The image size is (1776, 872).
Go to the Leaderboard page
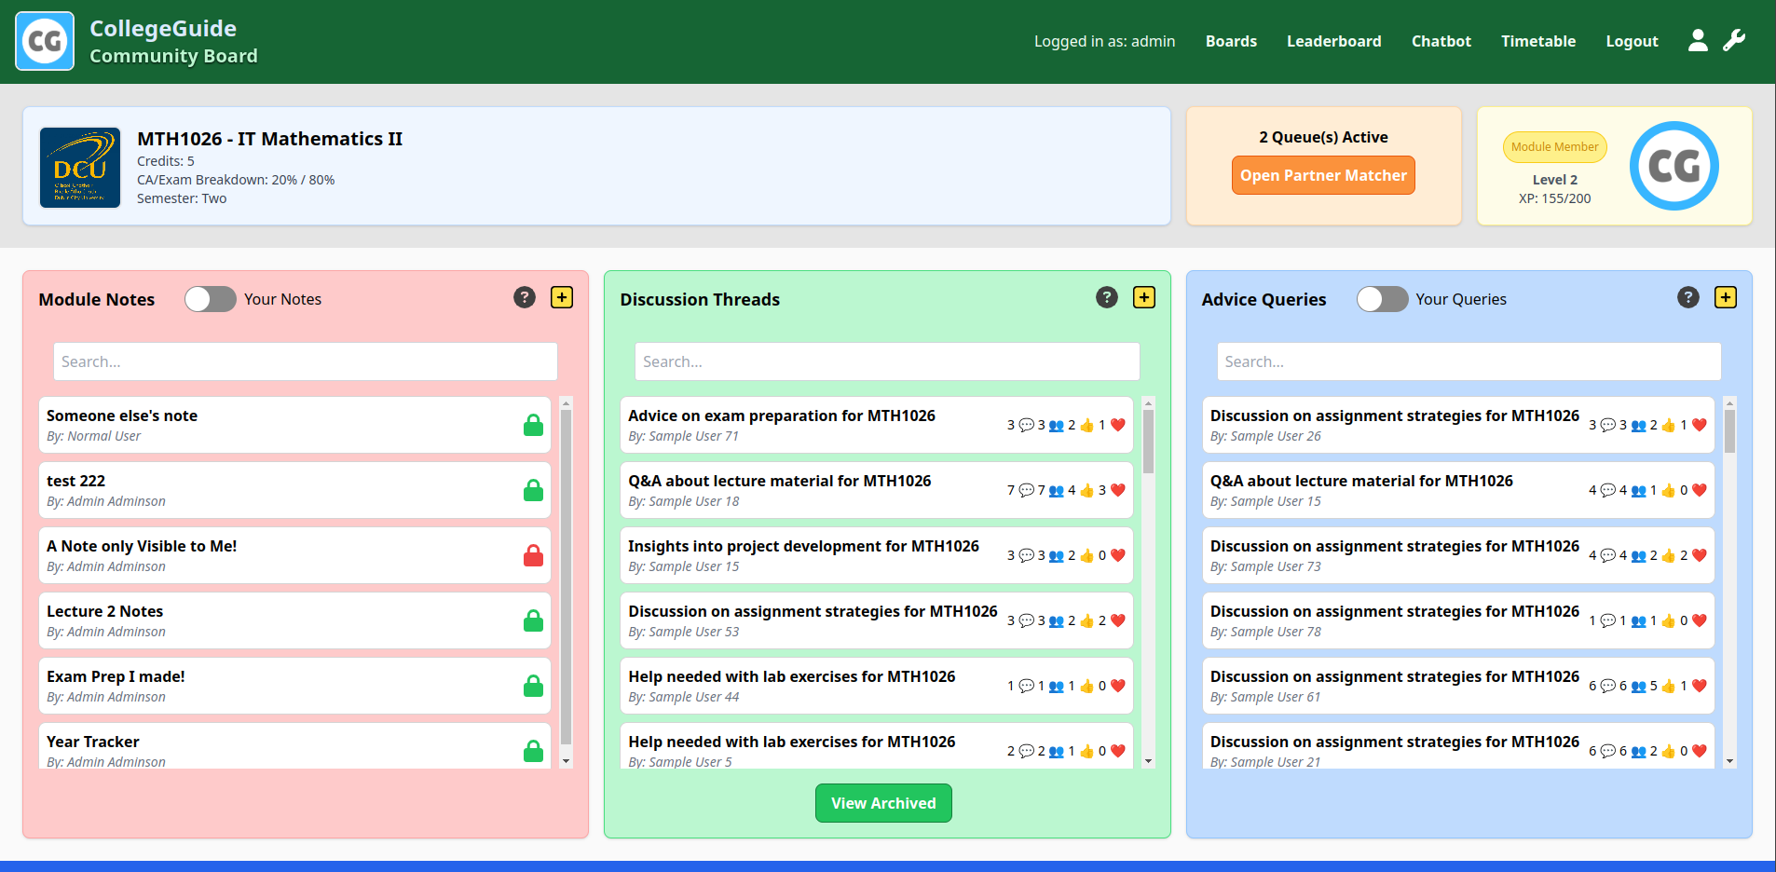point(1334,41)
